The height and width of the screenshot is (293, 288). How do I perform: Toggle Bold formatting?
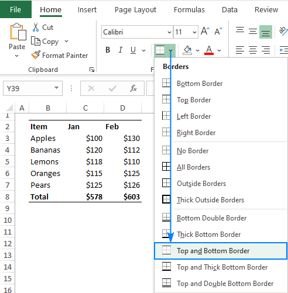coord(108,50)
